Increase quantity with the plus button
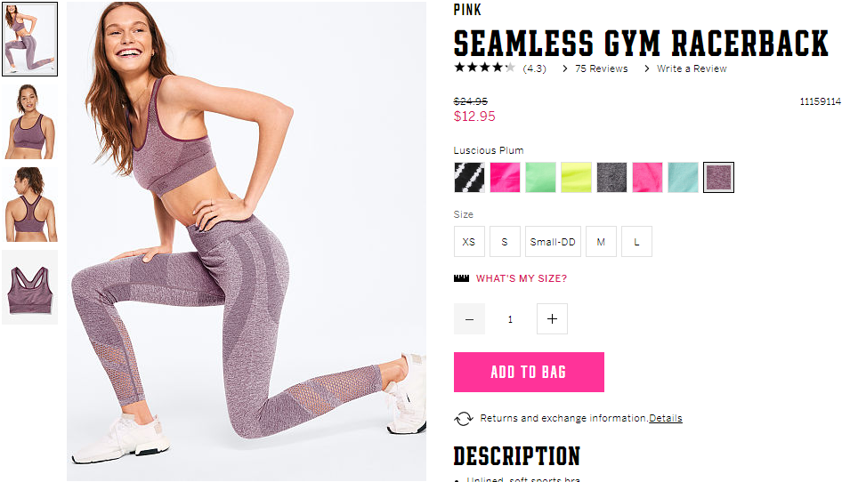Image resolution: width=850 pixels, height=482 pixels. (552, 319)
